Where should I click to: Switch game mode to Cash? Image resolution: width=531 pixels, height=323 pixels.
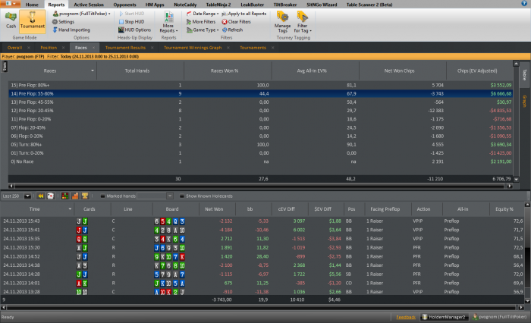11,20
